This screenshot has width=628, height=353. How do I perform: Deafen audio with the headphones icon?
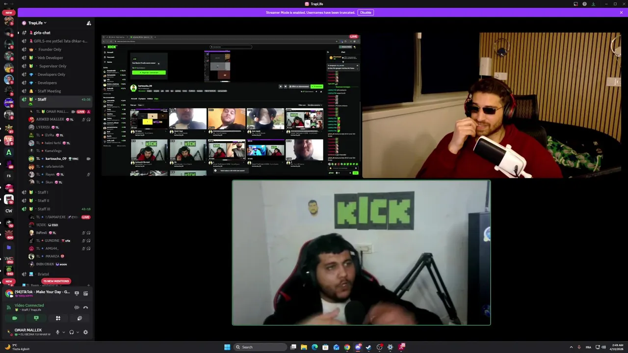click(72, 332)
